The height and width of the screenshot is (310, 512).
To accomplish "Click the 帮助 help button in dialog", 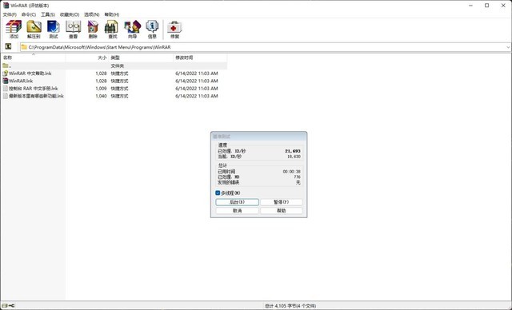I will click(x=281, y=211).
